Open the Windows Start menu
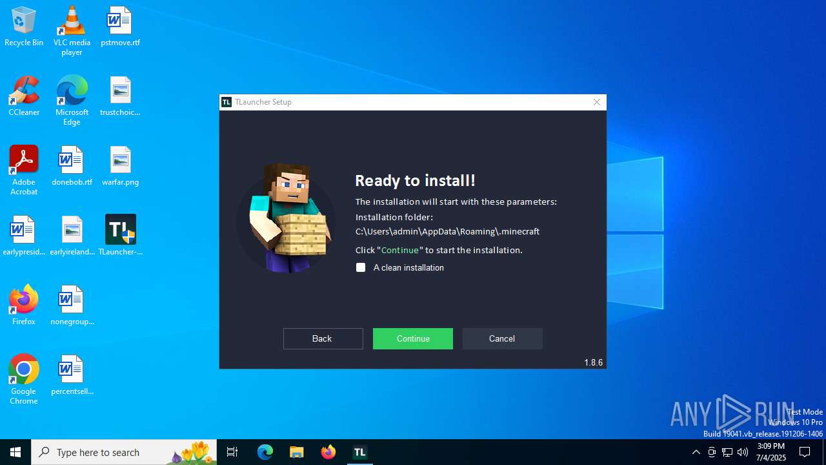 [15, 452]
